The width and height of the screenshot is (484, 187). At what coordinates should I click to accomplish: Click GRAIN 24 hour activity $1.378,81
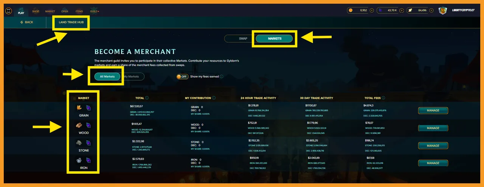click(254, 105)
